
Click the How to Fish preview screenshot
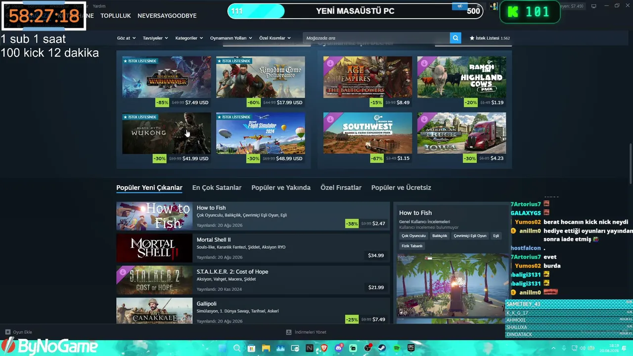(452, 285)
